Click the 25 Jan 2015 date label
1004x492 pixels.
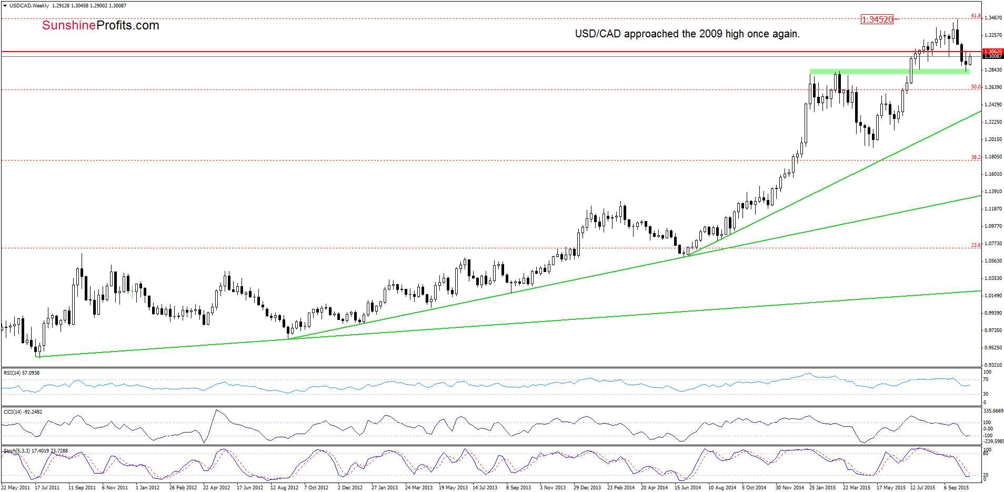(x=822, y=488)
